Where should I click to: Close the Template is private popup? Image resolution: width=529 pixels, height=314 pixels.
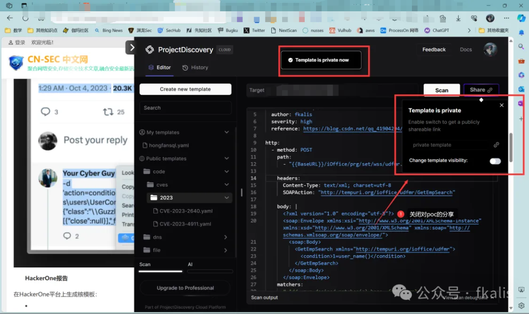(502, 105)
